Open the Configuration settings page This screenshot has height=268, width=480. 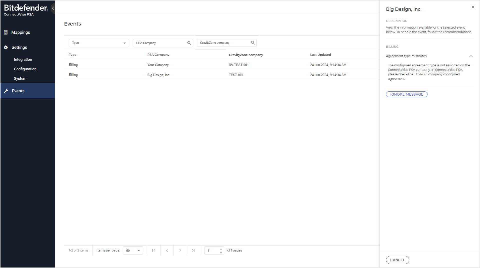tap(25, 69)
